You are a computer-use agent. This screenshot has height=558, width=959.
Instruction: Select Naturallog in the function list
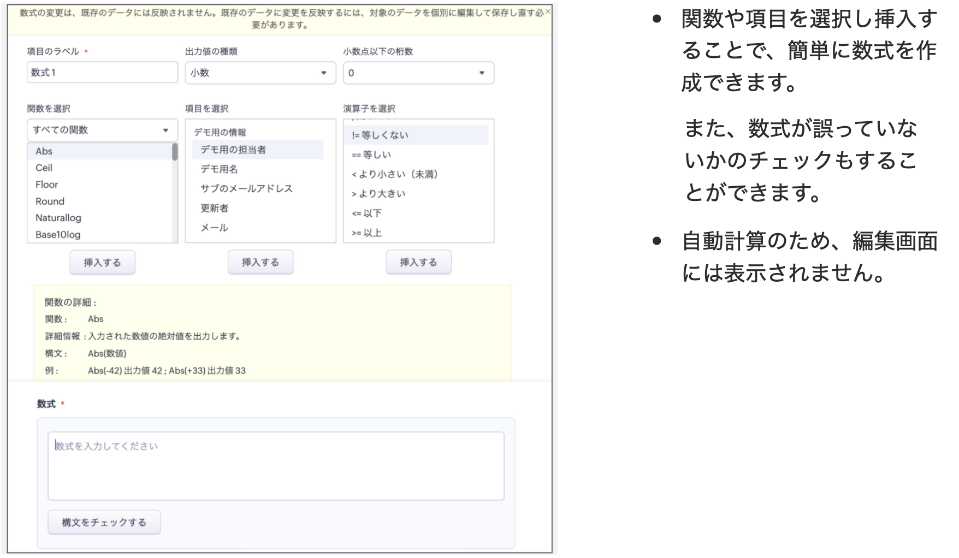pos(100,218)
